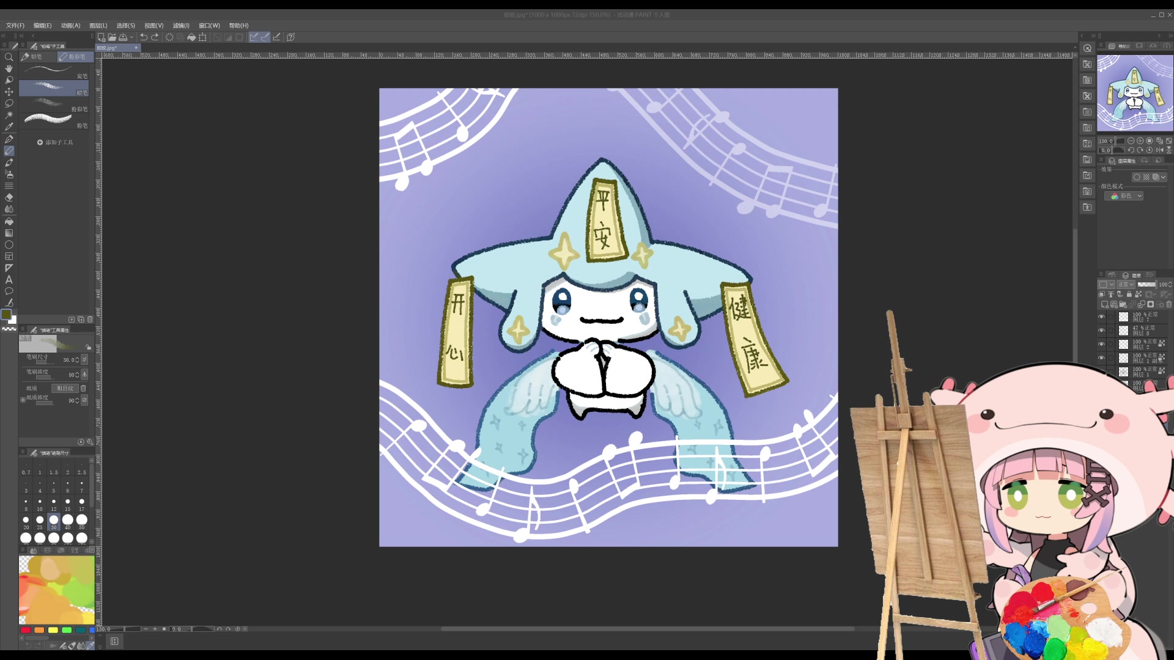Viewport: 1174px width, 660px height.
Task: Pick the red swatch in color history
Action: pyautogui.click(x=25, y=630)
